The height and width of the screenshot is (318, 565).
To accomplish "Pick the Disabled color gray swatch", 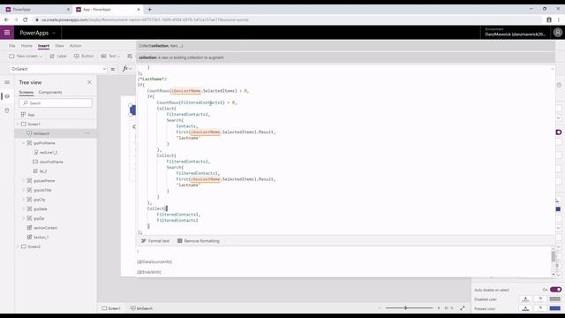I will [555, 299].
